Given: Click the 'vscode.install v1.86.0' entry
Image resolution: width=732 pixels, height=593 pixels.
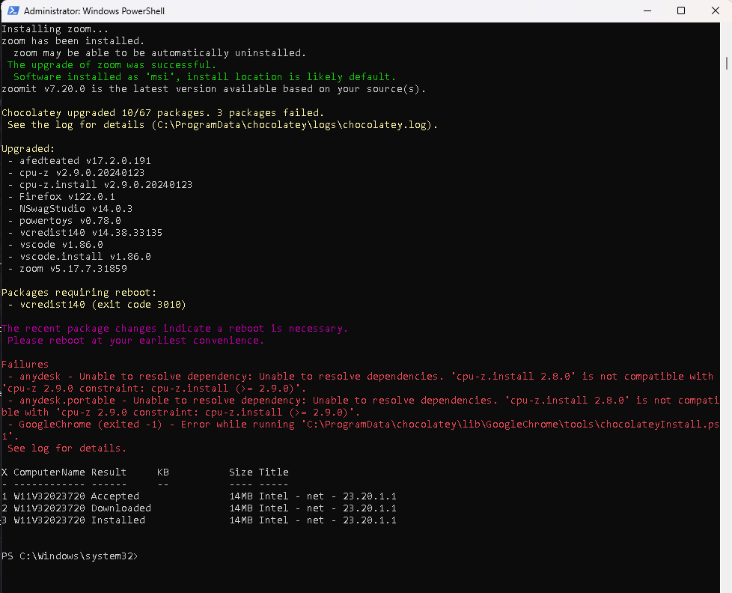Looking at the screenshot, I should point(85,257).
